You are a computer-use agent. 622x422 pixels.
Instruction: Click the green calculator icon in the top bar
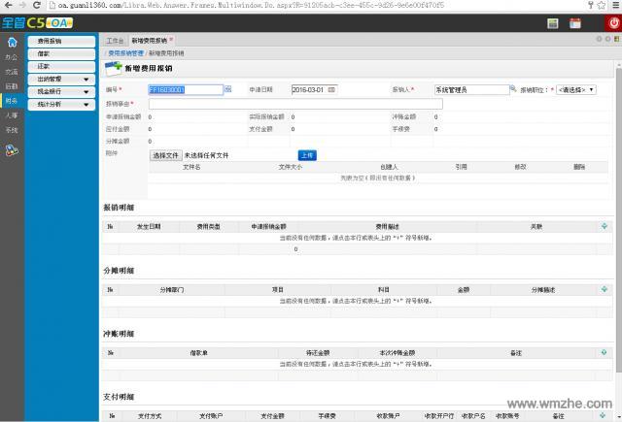(552, 22)
